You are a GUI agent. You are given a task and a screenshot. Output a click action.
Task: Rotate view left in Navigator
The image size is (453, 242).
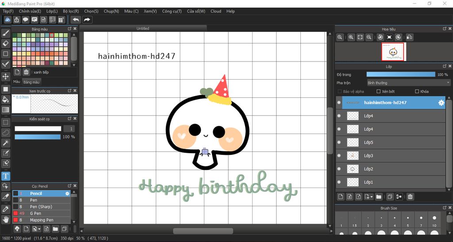pos(380,37)
